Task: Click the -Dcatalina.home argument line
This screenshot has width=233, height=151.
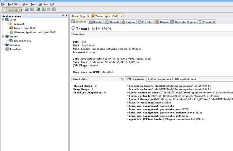Action: point(169,86)
